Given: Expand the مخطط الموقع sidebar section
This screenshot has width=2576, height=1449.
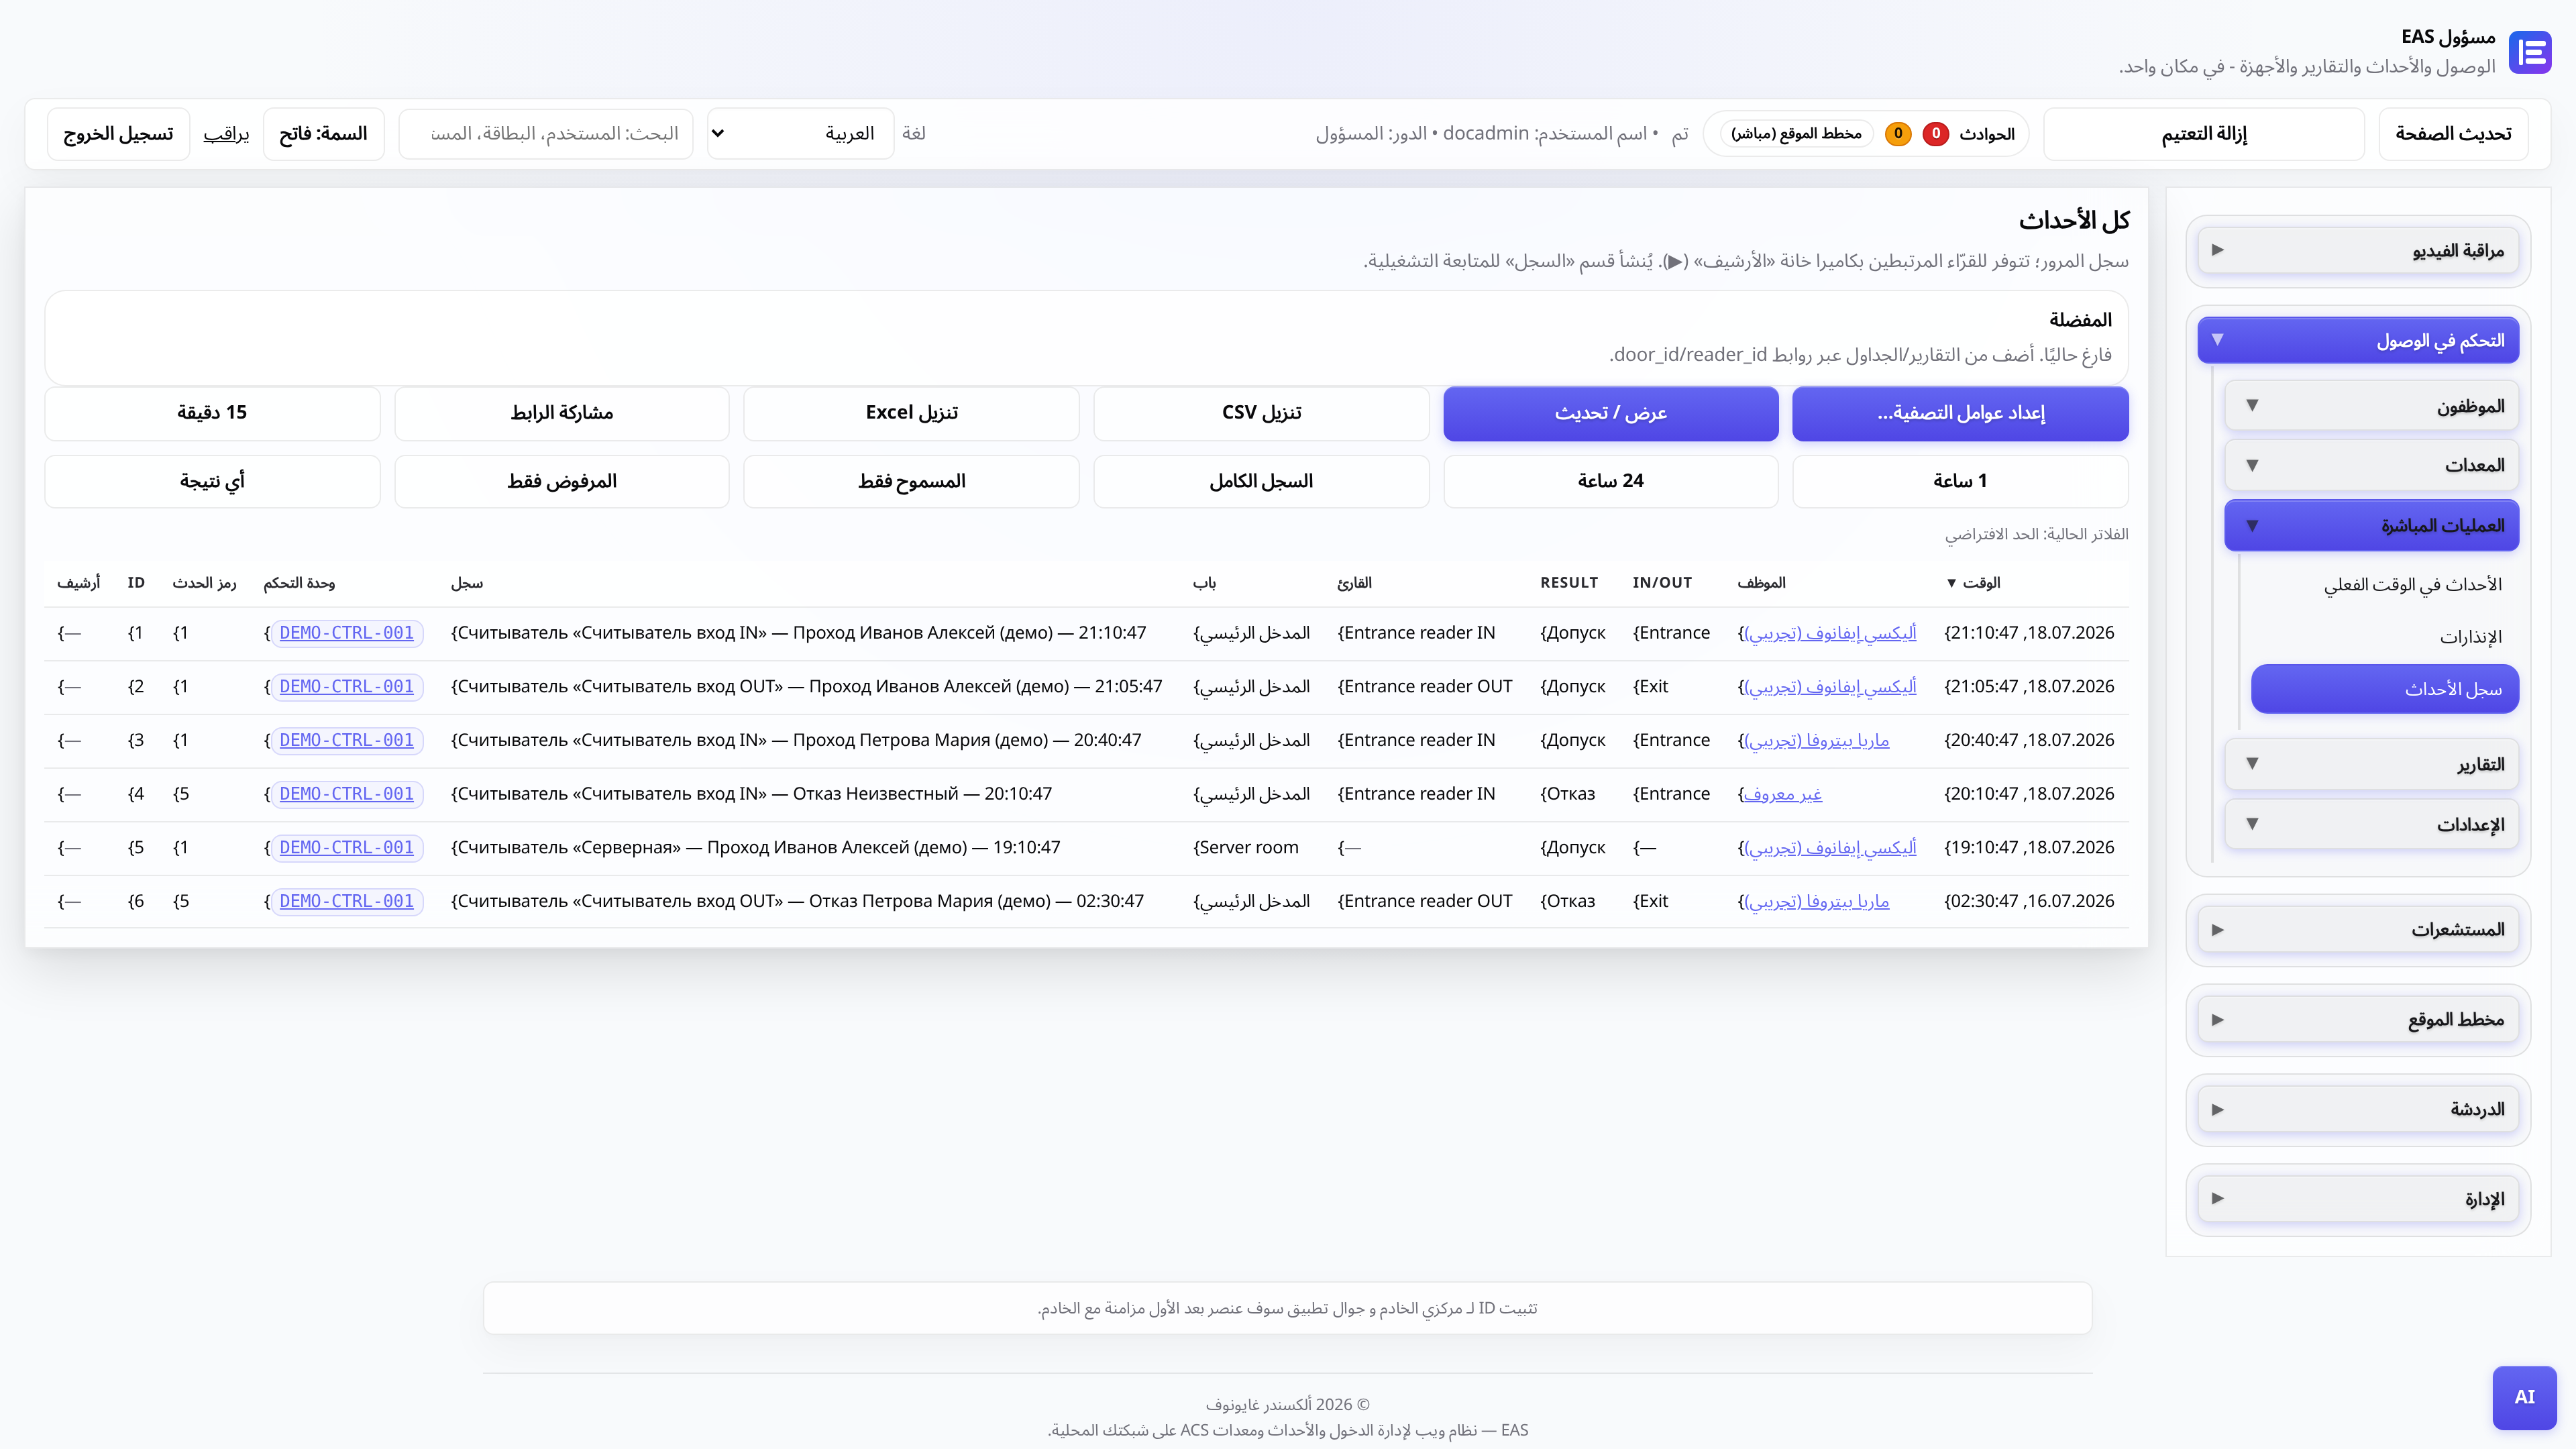Looking at the screenshot, I should coord(2358,1020).
